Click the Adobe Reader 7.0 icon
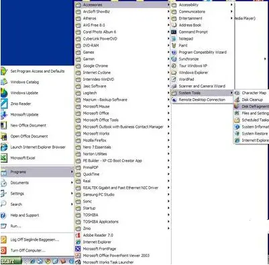 tap(78, 235)
